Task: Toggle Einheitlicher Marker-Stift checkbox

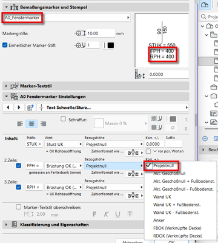Action: coord(5,45)
